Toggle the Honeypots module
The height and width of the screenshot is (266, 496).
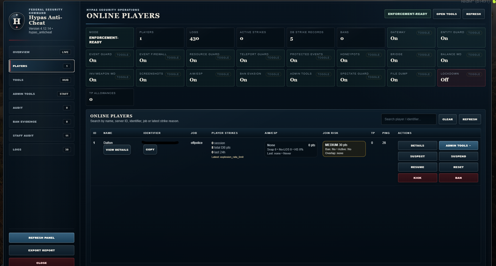pyautogui.click(x=374, y=55)
